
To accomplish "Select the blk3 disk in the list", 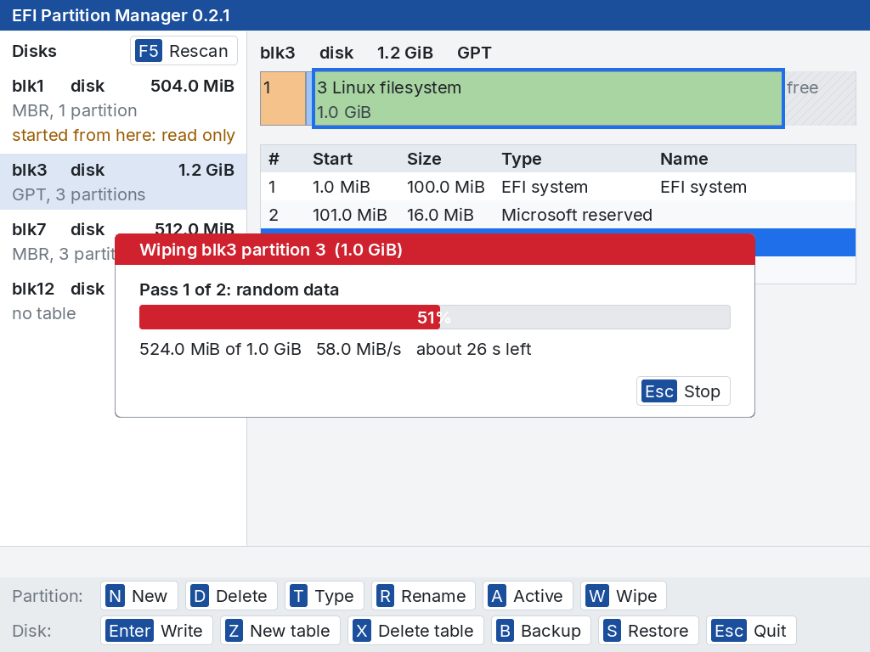I will [x=123, y=182].
